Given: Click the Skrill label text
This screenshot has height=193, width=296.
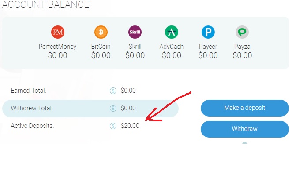Looking at the screenshot, I should coord(135,46).
